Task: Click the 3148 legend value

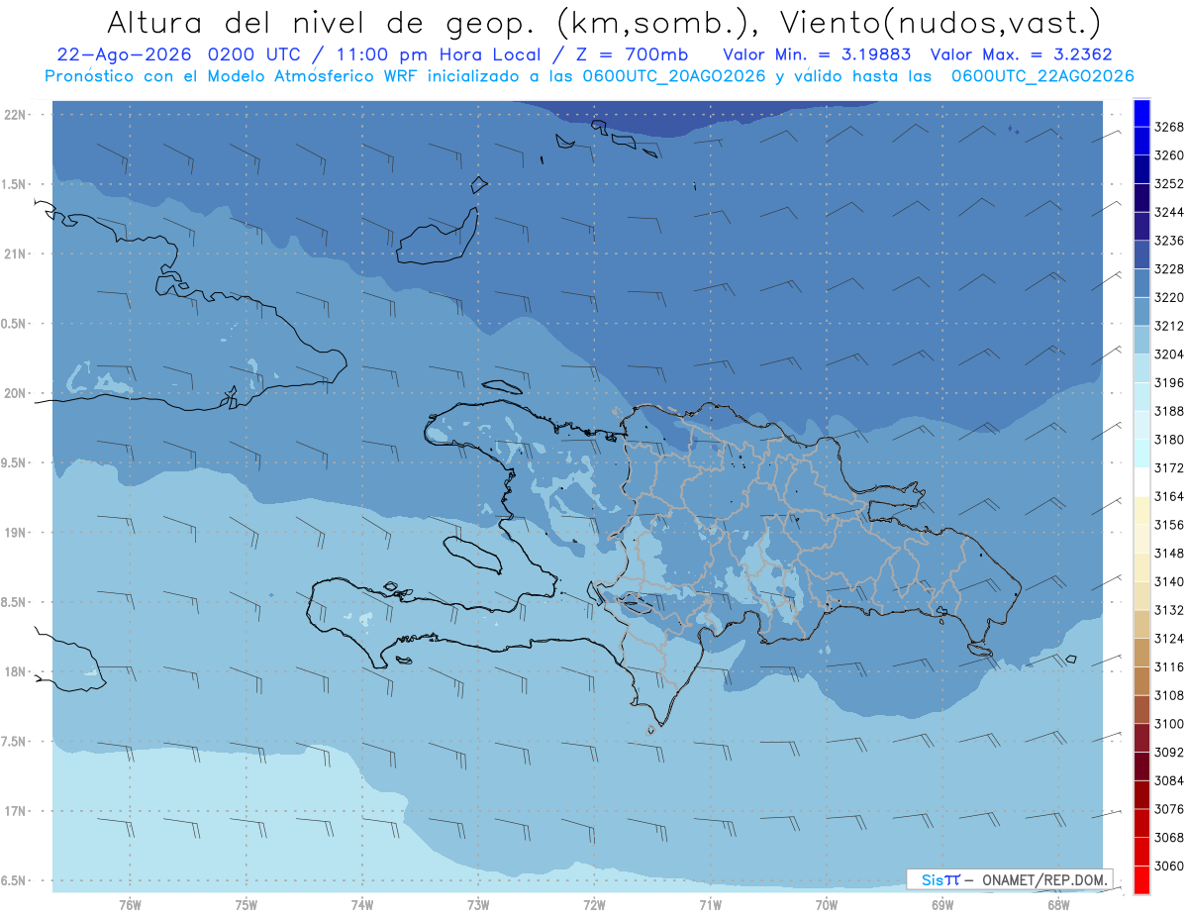Action: 1169,554
